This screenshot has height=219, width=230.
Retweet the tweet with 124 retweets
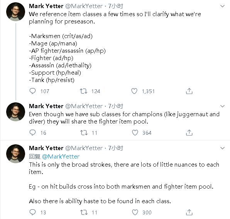83,91
